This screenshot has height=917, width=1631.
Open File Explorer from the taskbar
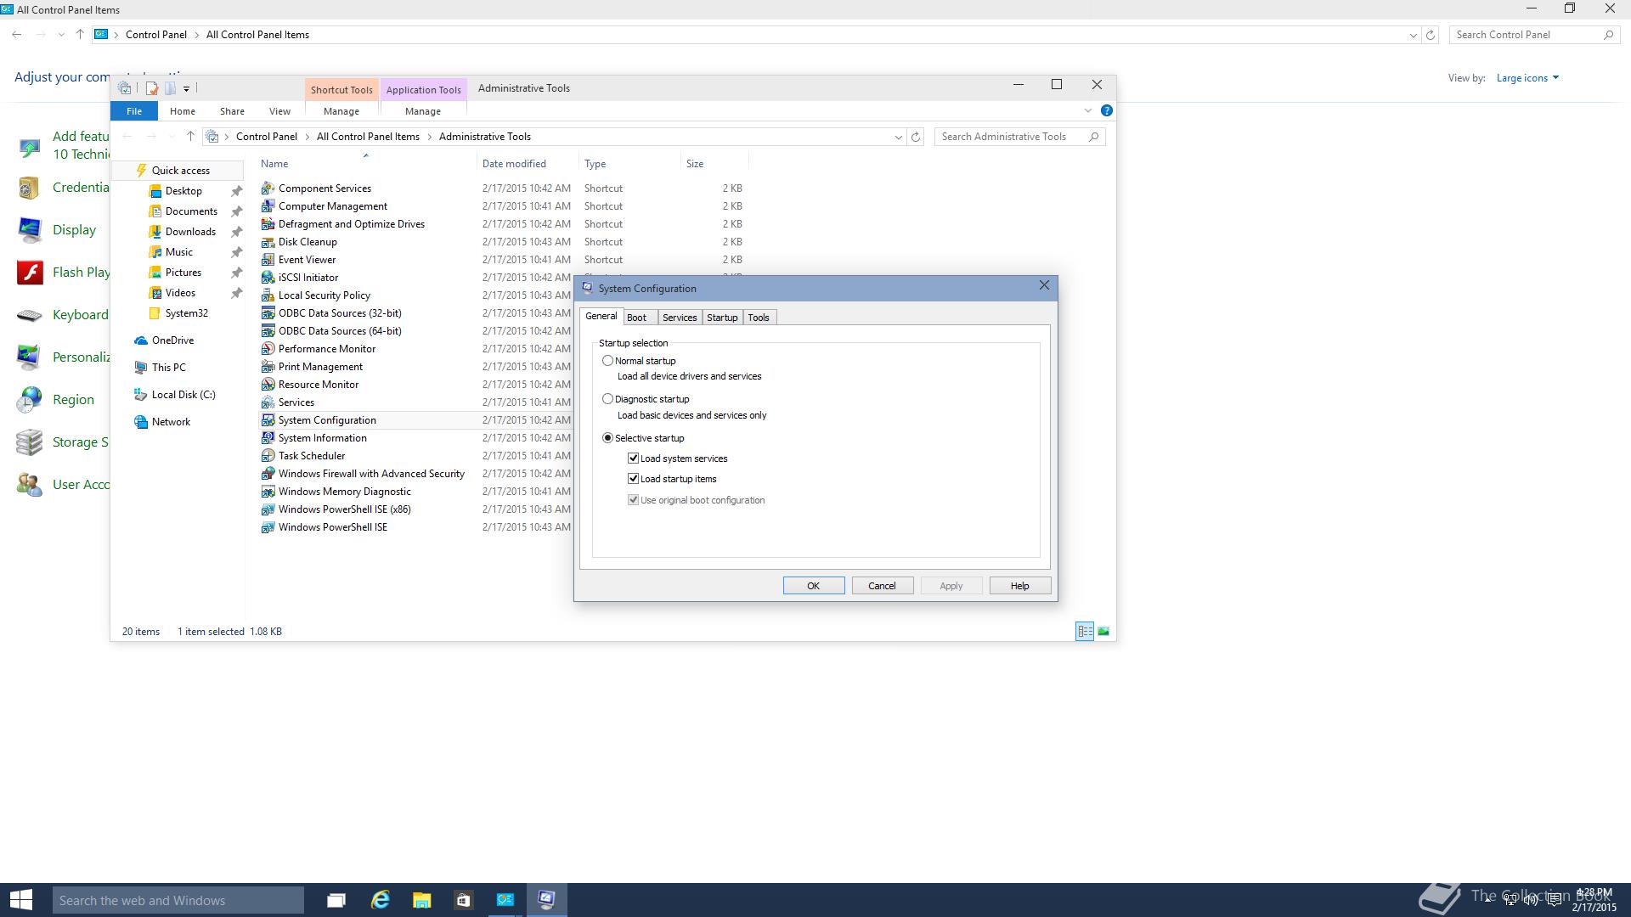pyautogui.click(x=421, y=900)
